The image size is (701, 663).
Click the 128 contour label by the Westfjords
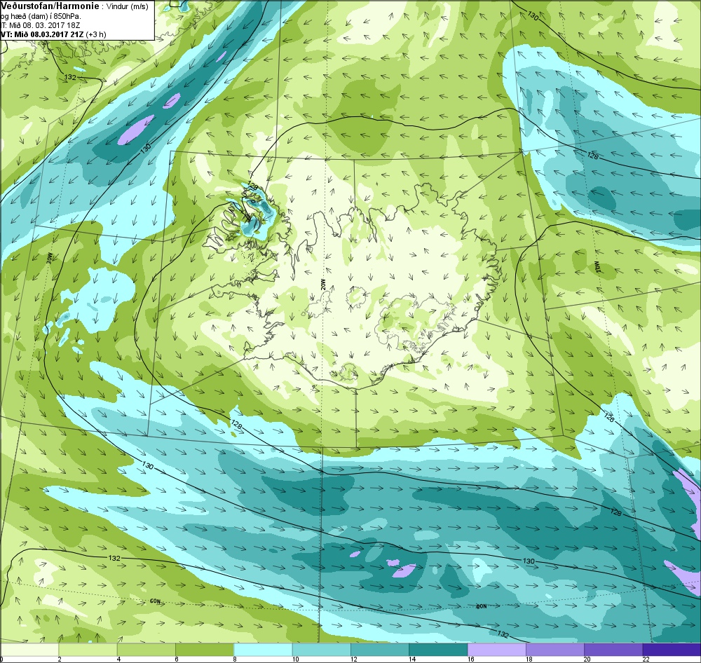pyautogui.click(x=252, y=186)
